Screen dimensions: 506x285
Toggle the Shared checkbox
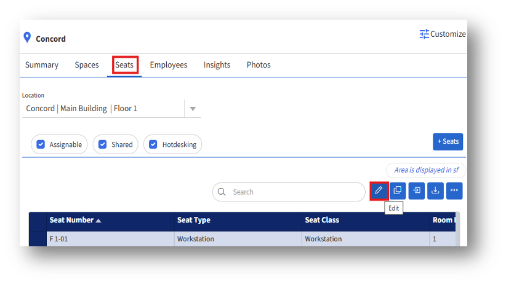click(103, 144)
